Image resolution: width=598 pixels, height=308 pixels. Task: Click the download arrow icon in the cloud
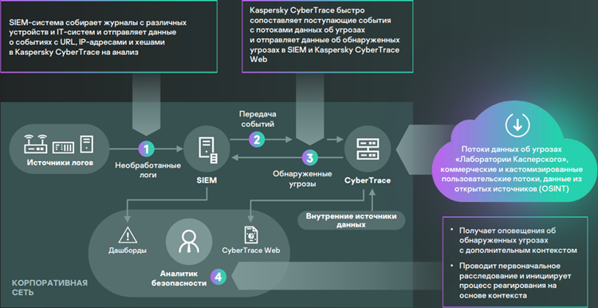pos(517,125)
